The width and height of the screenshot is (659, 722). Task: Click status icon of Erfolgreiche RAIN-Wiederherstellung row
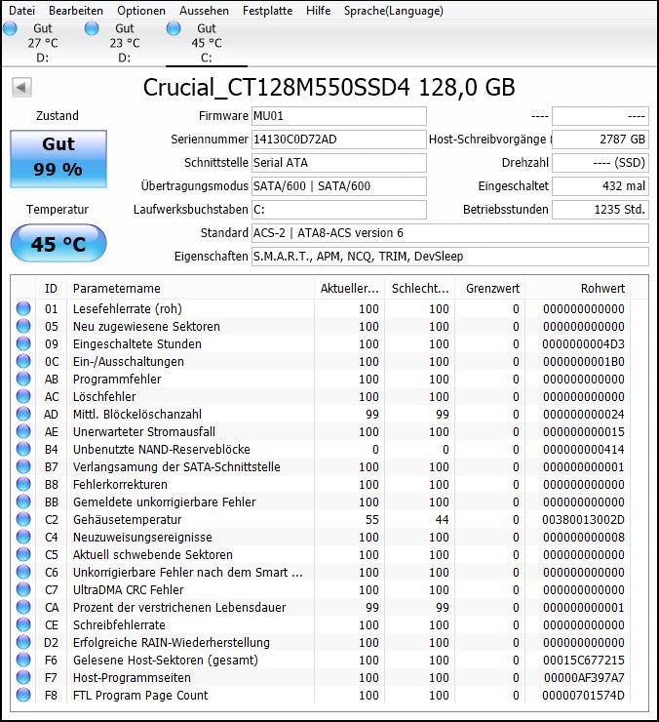pos(23,642)
